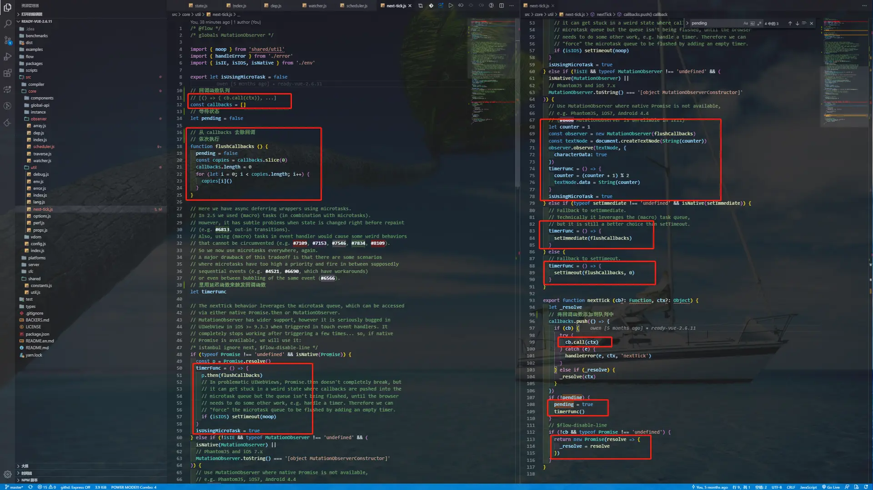Open Manage gear icon in activity bar
This screenshot has width=873, height=490.
(7, 475)
